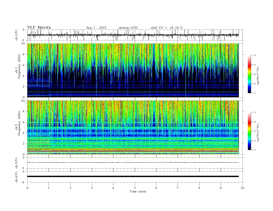Click the "station=ATH" header label
273x211 pixels.
coord(128,28)
